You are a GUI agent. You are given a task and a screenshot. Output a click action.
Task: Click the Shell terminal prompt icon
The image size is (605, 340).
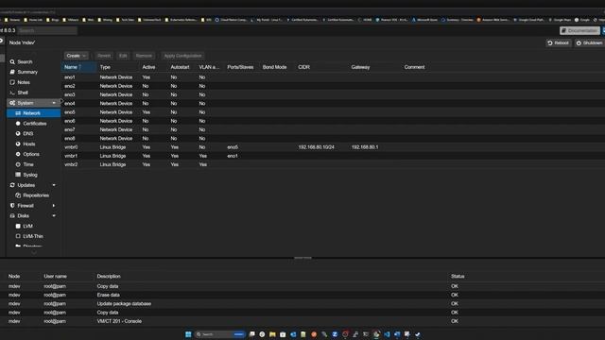[12, 93]
